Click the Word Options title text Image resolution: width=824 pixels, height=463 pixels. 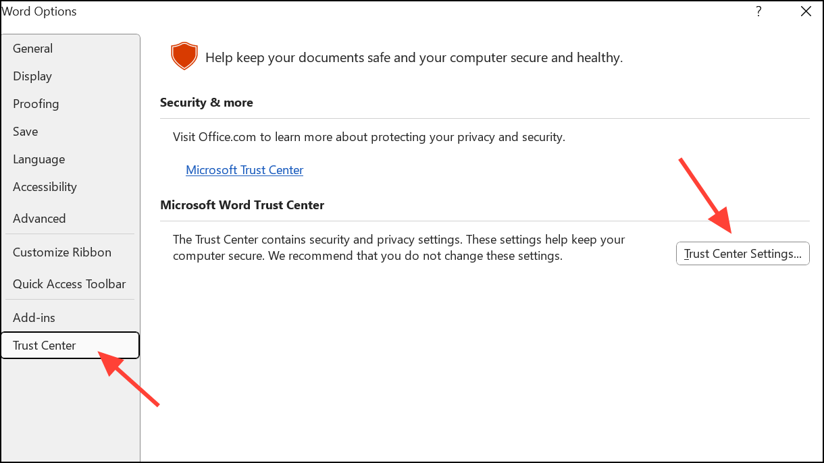39,11
